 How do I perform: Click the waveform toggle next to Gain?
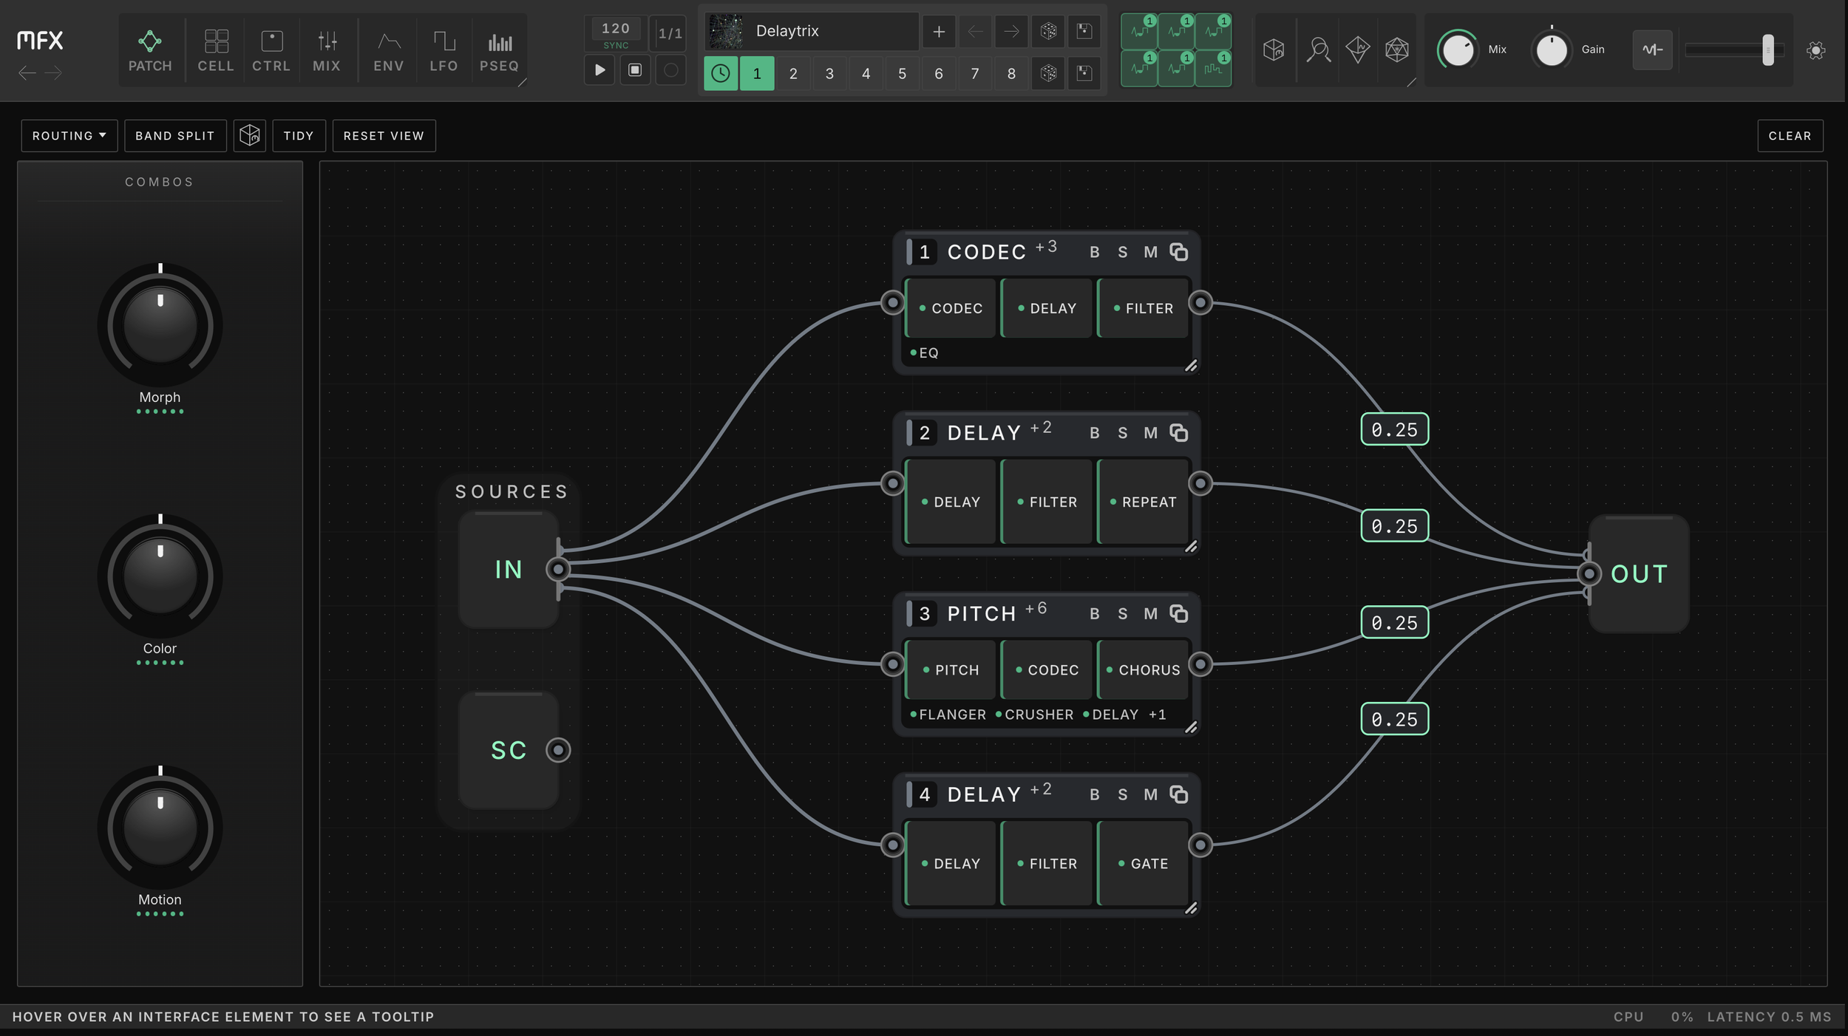(x=1652, y=50)
